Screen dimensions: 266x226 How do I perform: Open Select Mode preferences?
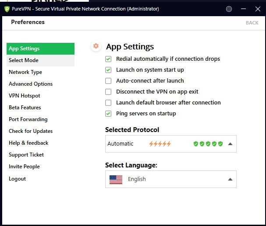40,60
